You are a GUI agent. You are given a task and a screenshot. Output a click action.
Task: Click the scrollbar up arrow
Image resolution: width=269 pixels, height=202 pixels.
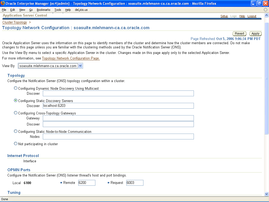tap(266, 15)
